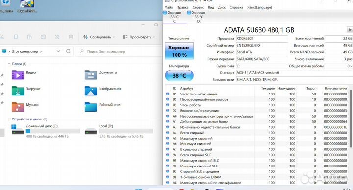
Task: Open the Вид menu
Action: (211, 7)
